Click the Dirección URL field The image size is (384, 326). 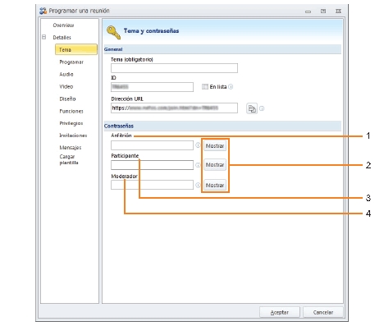click(174, 108)
